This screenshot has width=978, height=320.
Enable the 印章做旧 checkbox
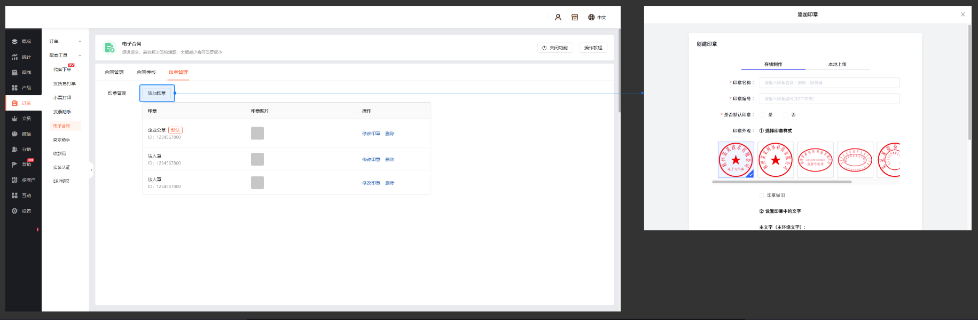click(x=762, y=196)
